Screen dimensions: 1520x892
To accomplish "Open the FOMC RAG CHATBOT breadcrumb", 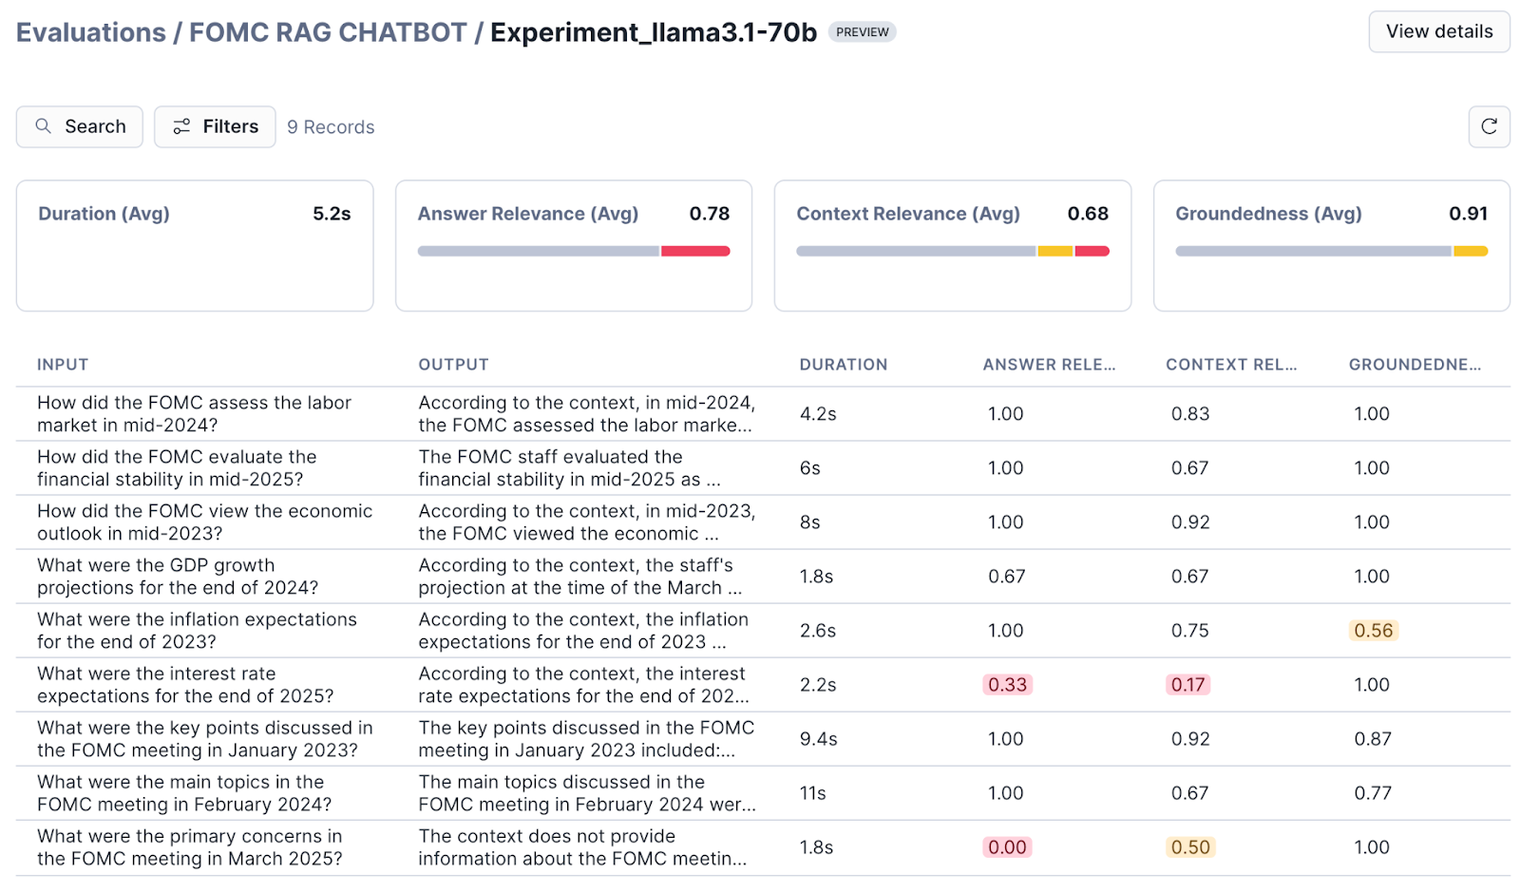I will click(328, 32).
